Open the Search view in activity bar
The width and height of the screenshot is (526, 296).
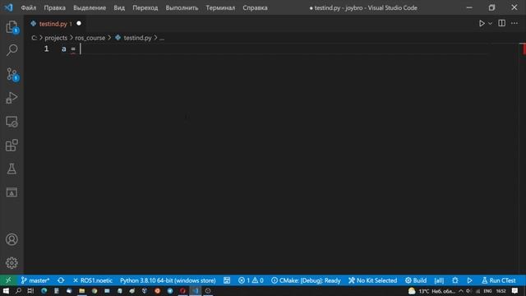tap(12, 50)
